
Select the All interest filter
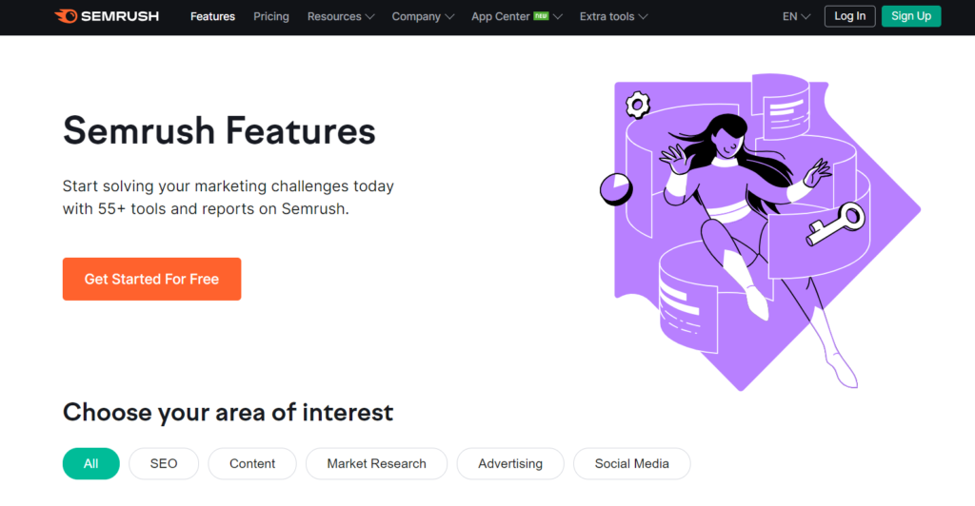90,463
